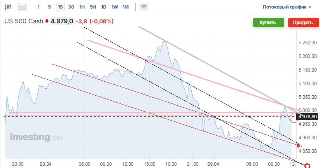Click the news panel icon in toolbar

(x=144, y=7)
